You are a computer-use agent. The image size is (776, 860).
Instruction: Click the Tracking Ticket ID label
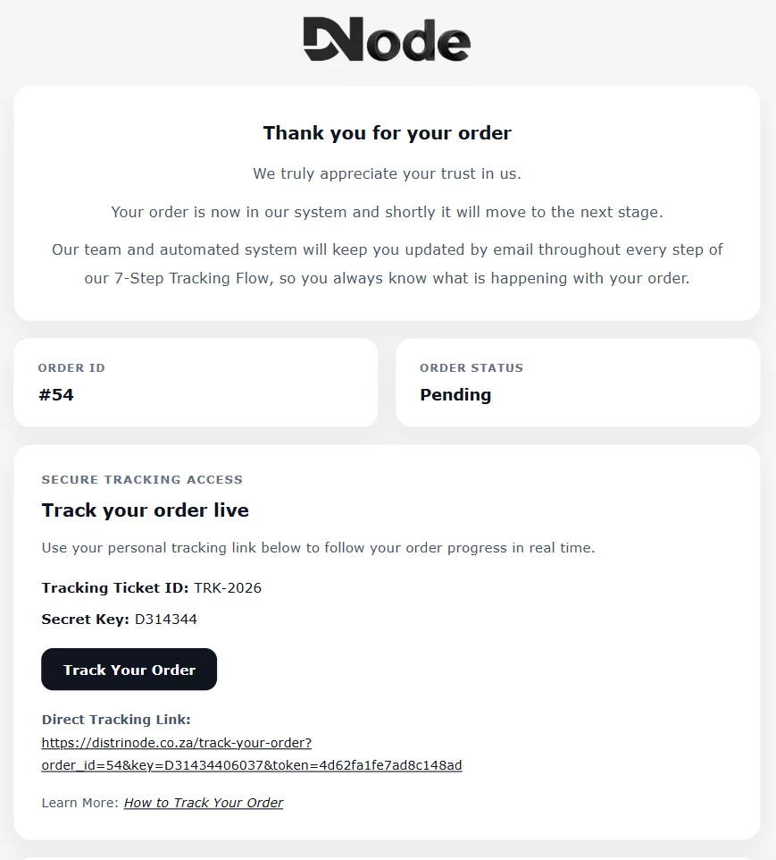(115, 588)
